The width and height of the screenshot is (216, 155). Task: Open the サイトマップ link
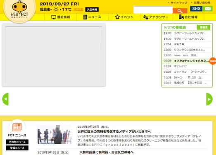pyautogui.click(x=179, y=2)
